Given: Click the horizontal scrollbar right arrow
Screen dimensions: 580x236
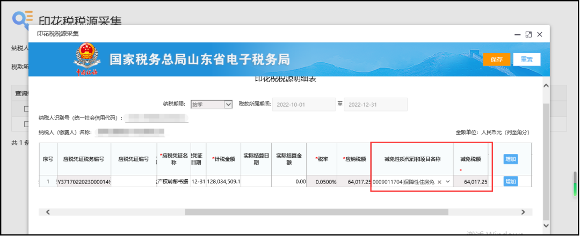Looking at the screenshot, I should (523, 212).
